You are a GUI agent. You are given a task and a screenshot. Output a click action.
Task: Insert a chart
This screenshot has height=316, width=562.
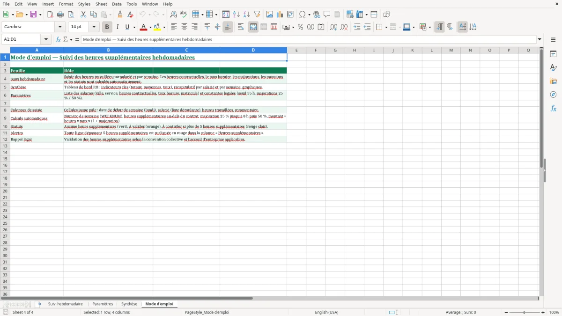(280, 15)
